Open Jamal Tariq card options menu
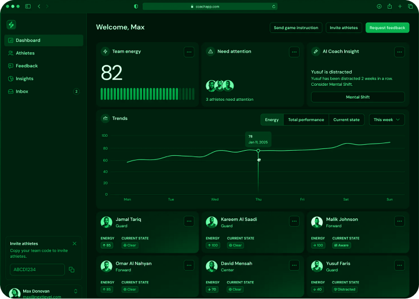 tap(189, 221)
